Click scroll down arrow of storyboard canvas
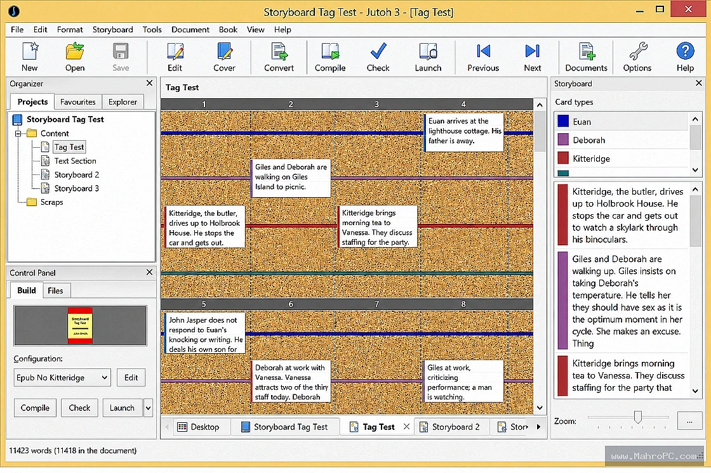Screen dimensions: 711x473 (x=540, y=407)
